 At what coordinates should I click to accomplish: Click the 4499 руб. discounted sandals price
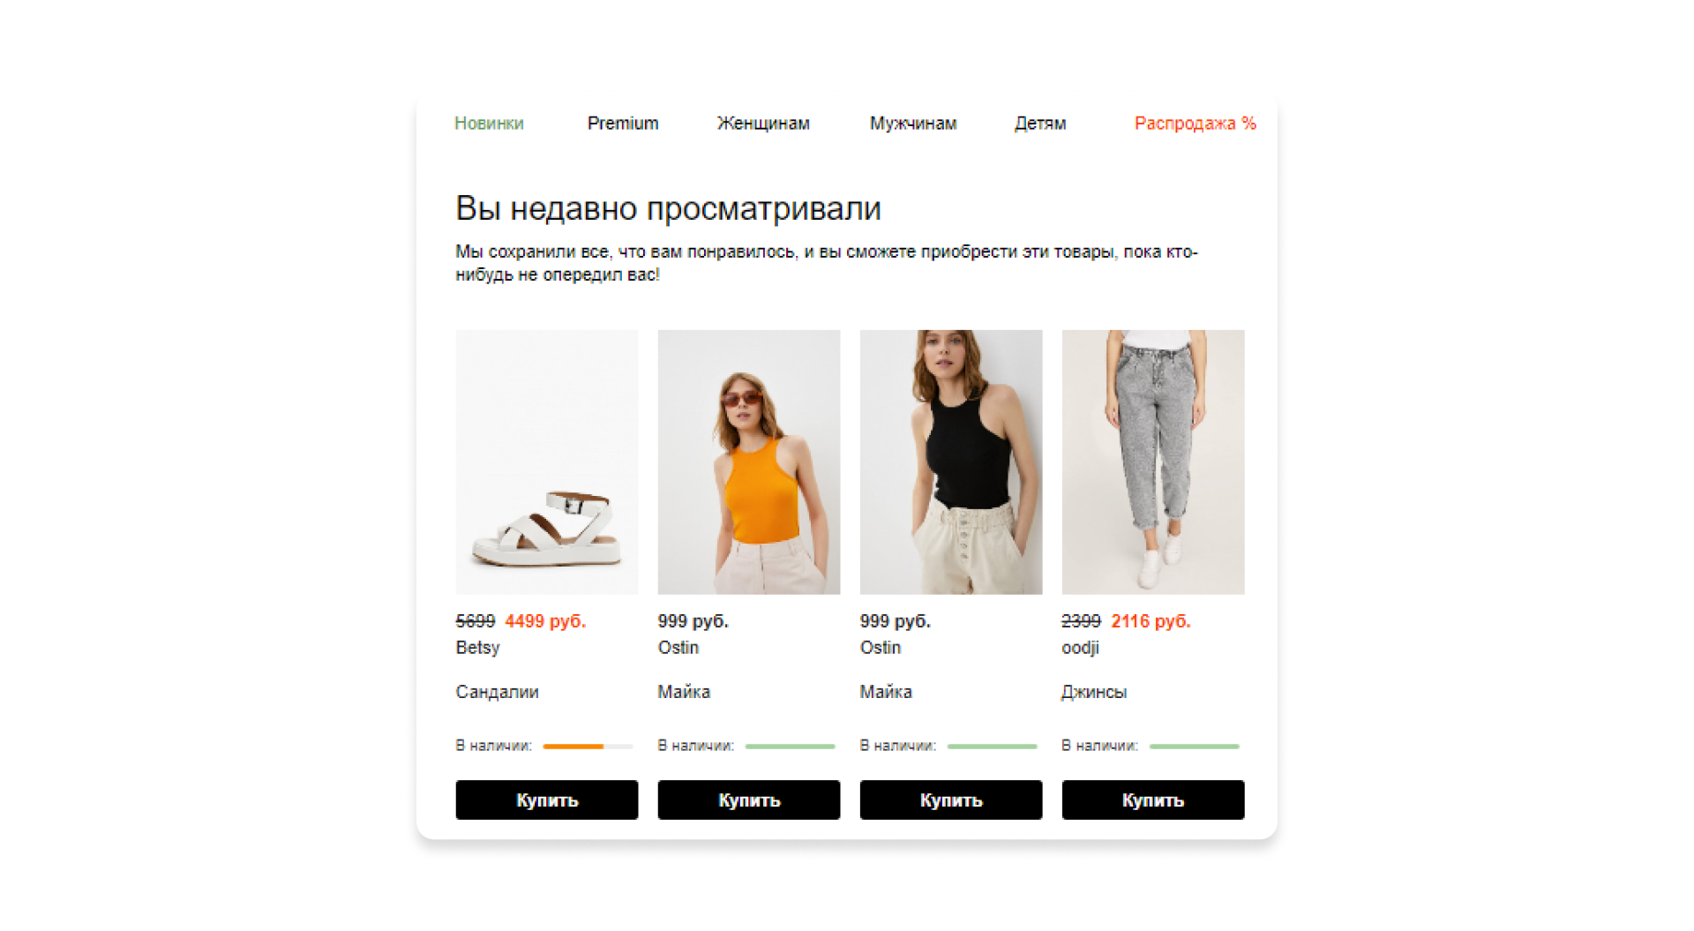(x=545, y=621)
